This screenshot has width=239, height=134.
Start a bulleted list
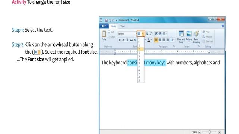coord(164,33)
